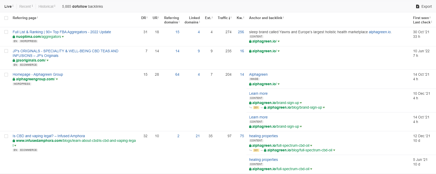The height and width of the screenshot is (174, 436).
Task: Open dropdown for alphagreen.io/blog/brand-sign-up redirect
Action: (324, 108)
